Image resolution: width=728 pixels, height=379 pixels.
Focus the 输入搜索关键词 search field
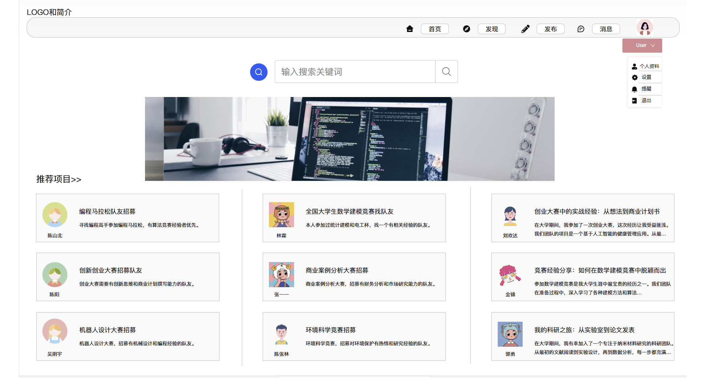[x=355, y=72]
